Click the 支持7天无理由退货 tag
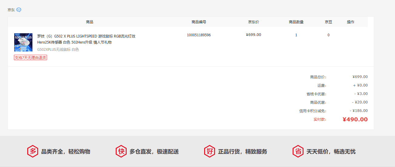This screenshot has width=395, height=167. (x=30, y=57)
